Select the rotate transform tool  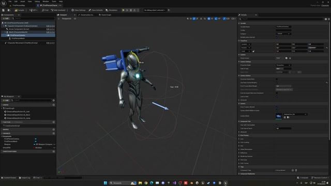(x=194, y=19)
